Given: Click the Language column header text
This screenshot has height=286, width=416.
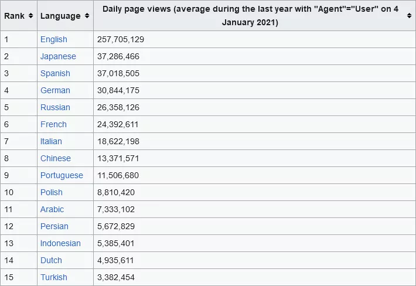Looking at the screenshot, I should click(x=60, y=16).
